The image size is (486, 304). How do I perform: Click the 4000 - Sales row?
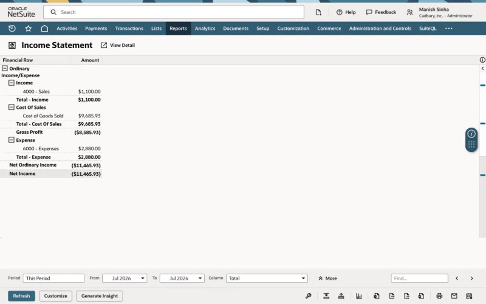[x=51, y=92]
